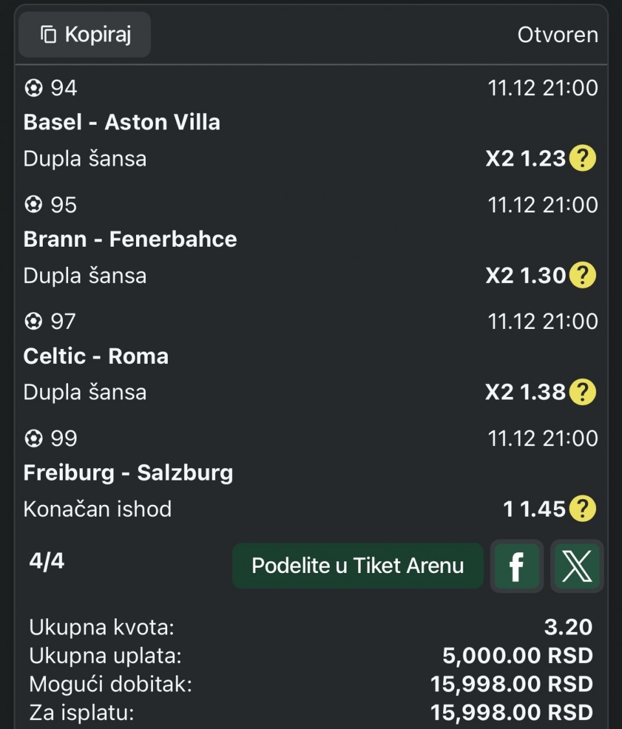Tap the Mogući dobitak 15,998.00 RSD amount
The width and height of the screenshot is (622, 729).
pos(511,684)
